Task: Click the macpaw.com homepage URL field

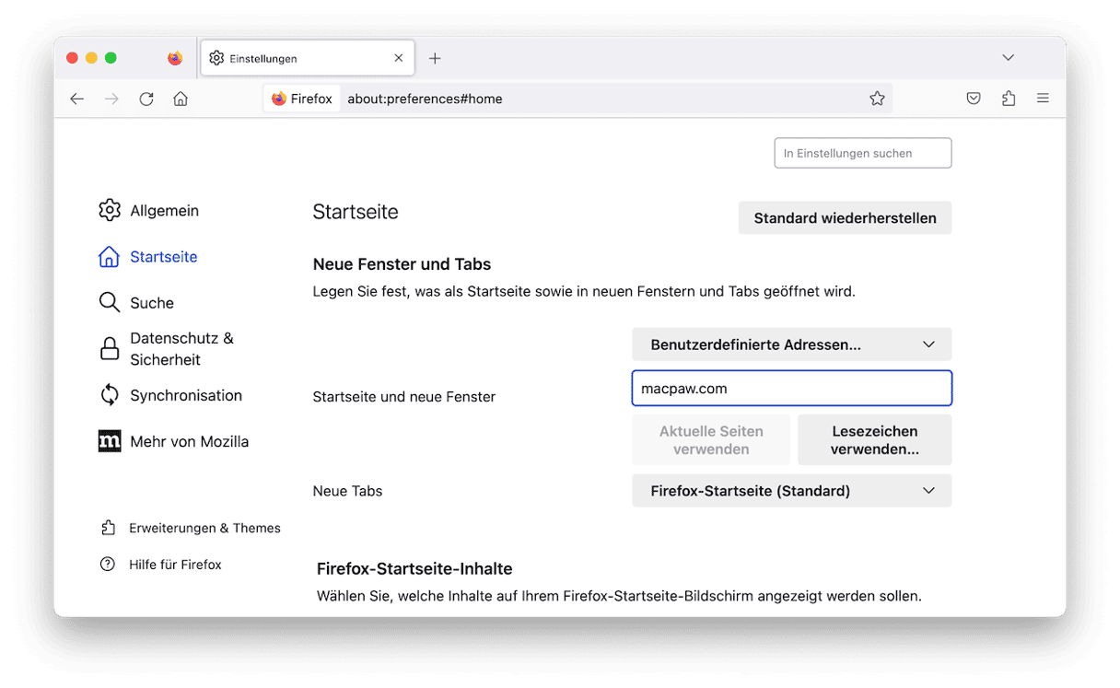Action: point(792,389)
